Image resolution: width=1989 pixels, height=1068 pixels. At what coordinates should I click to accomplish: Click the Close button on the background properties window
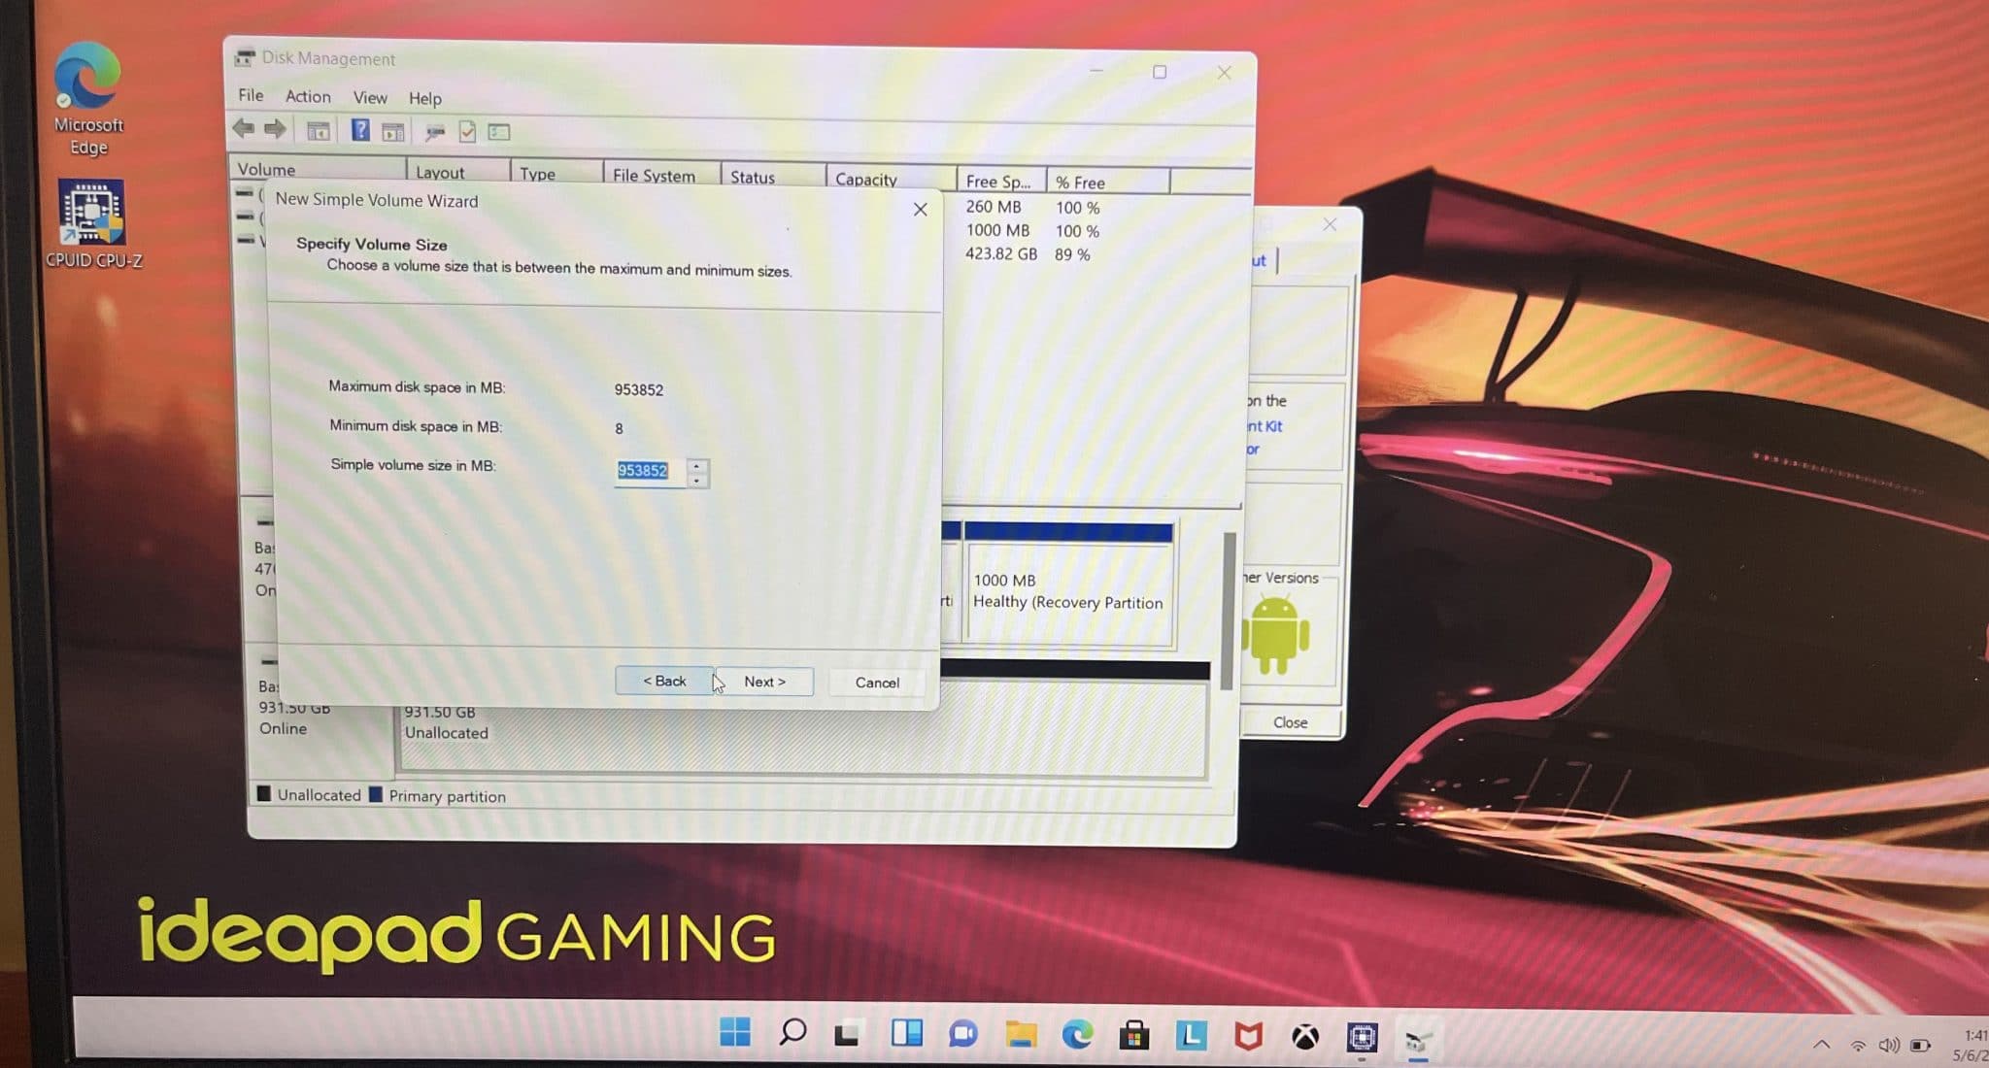(x=1291, y=721)
